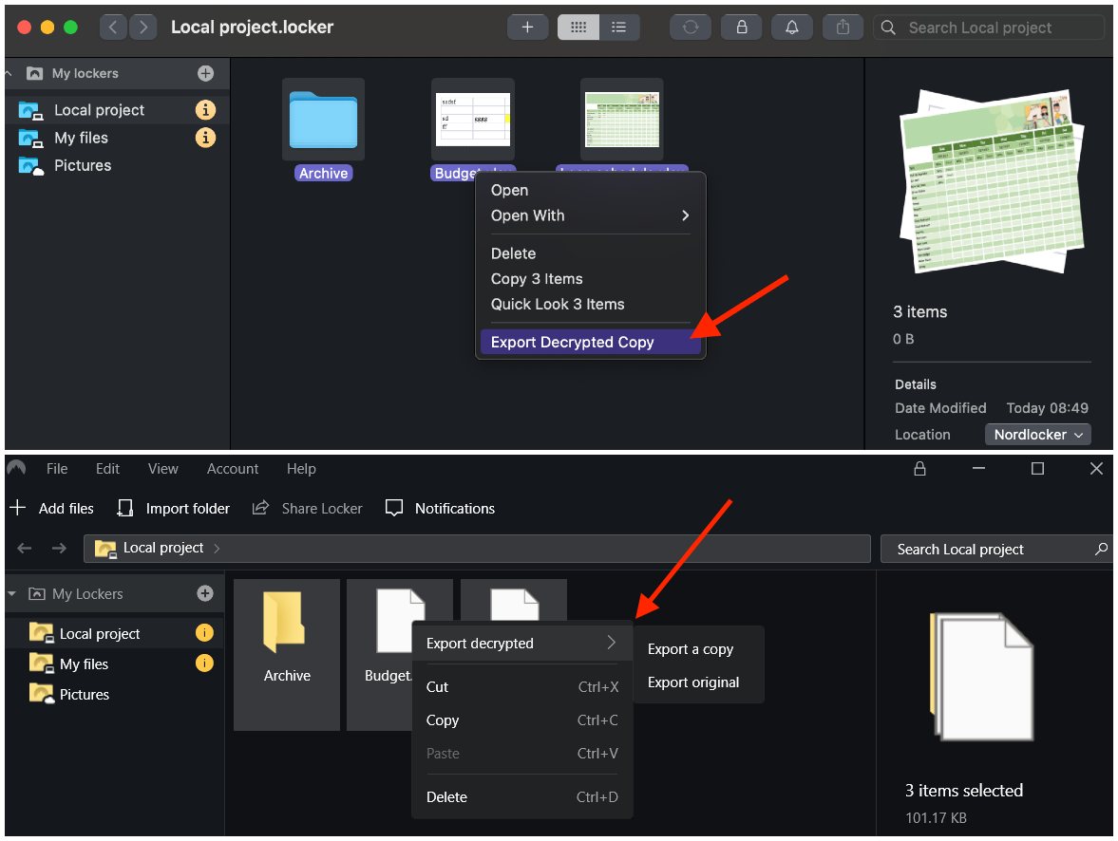The height and width of the screenshot is (841, 1118).
Task: Click the lock icon in the top toolbar
Action: point(741,27)
